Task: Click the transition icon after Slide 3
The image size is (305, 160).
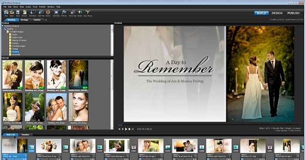Action: (x=100, y=147)
